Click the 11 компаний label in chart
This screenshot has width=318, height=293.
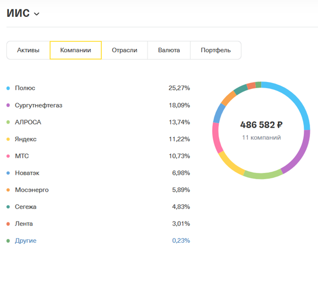pyautogui.click(x=261, y=138)
